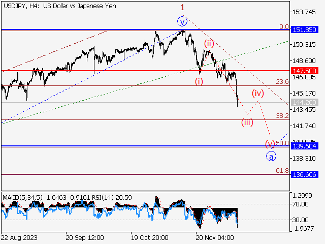Click the 136.606 blue price label
The image size is (325, 244).
click(x=304, y=174)
